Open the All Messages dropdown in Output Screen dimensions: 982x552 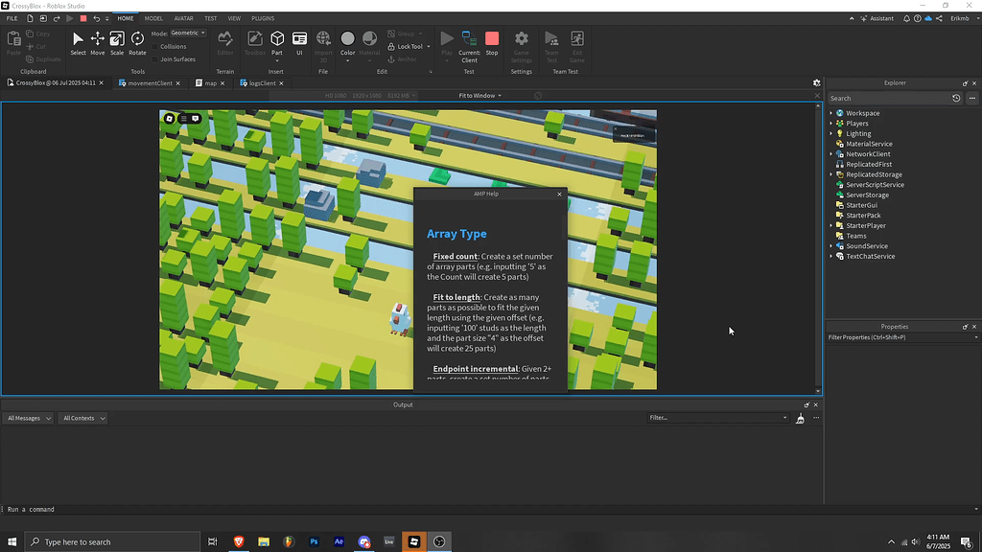27,418
